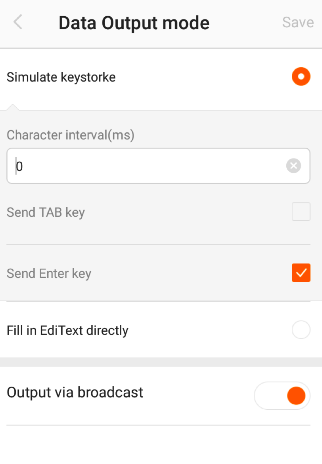Place the cursor on the 0 value in the interval field

(x=19, y=166)
